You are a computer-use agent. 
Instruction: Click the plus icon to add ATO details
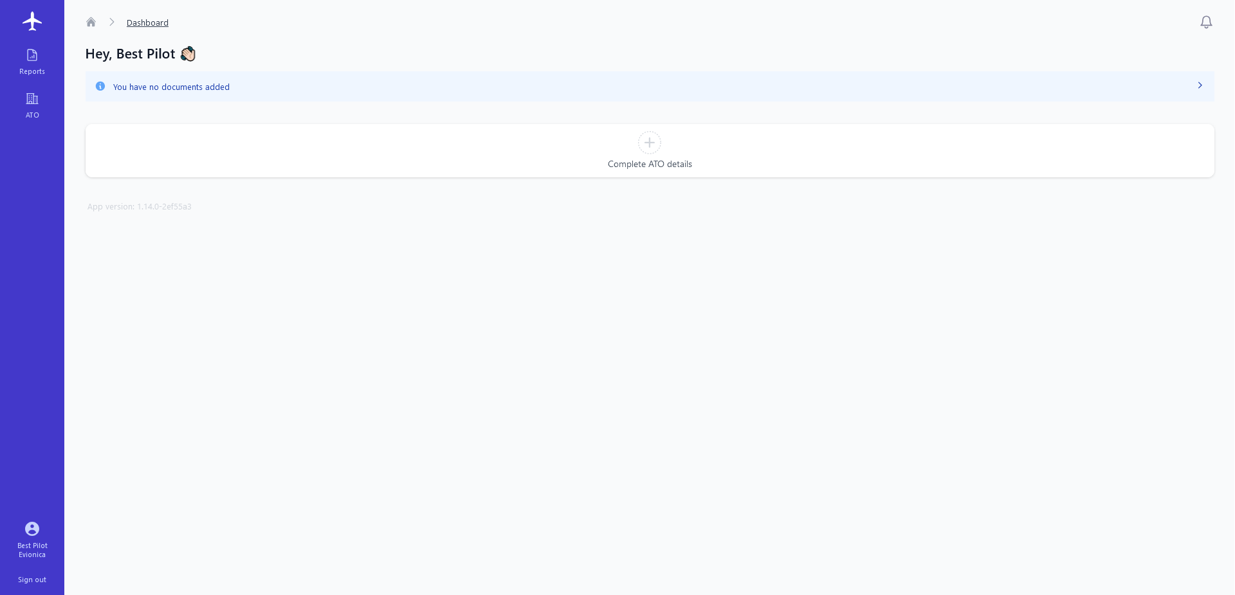point(650,143)
